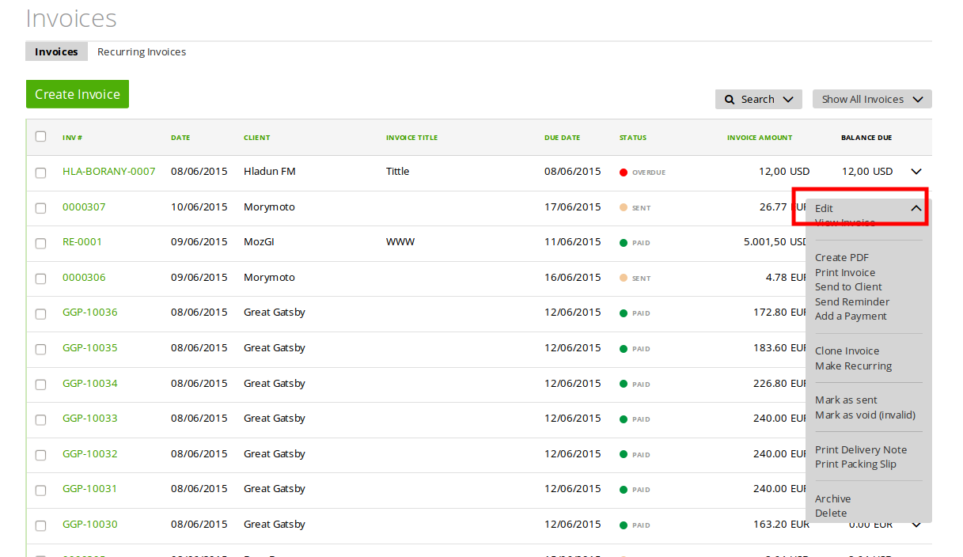Expand the actions chevron for invoice HLA-BORANY-0007

(x=916, y=172)
